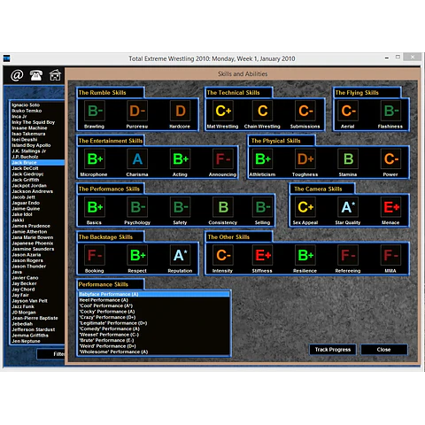Click the Puroresu D- grade tile

137,111
